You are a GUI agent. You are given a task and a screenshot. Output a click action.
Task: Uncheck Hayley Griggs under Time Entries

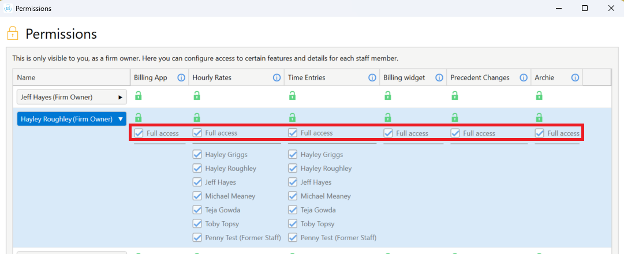point(293,155)
